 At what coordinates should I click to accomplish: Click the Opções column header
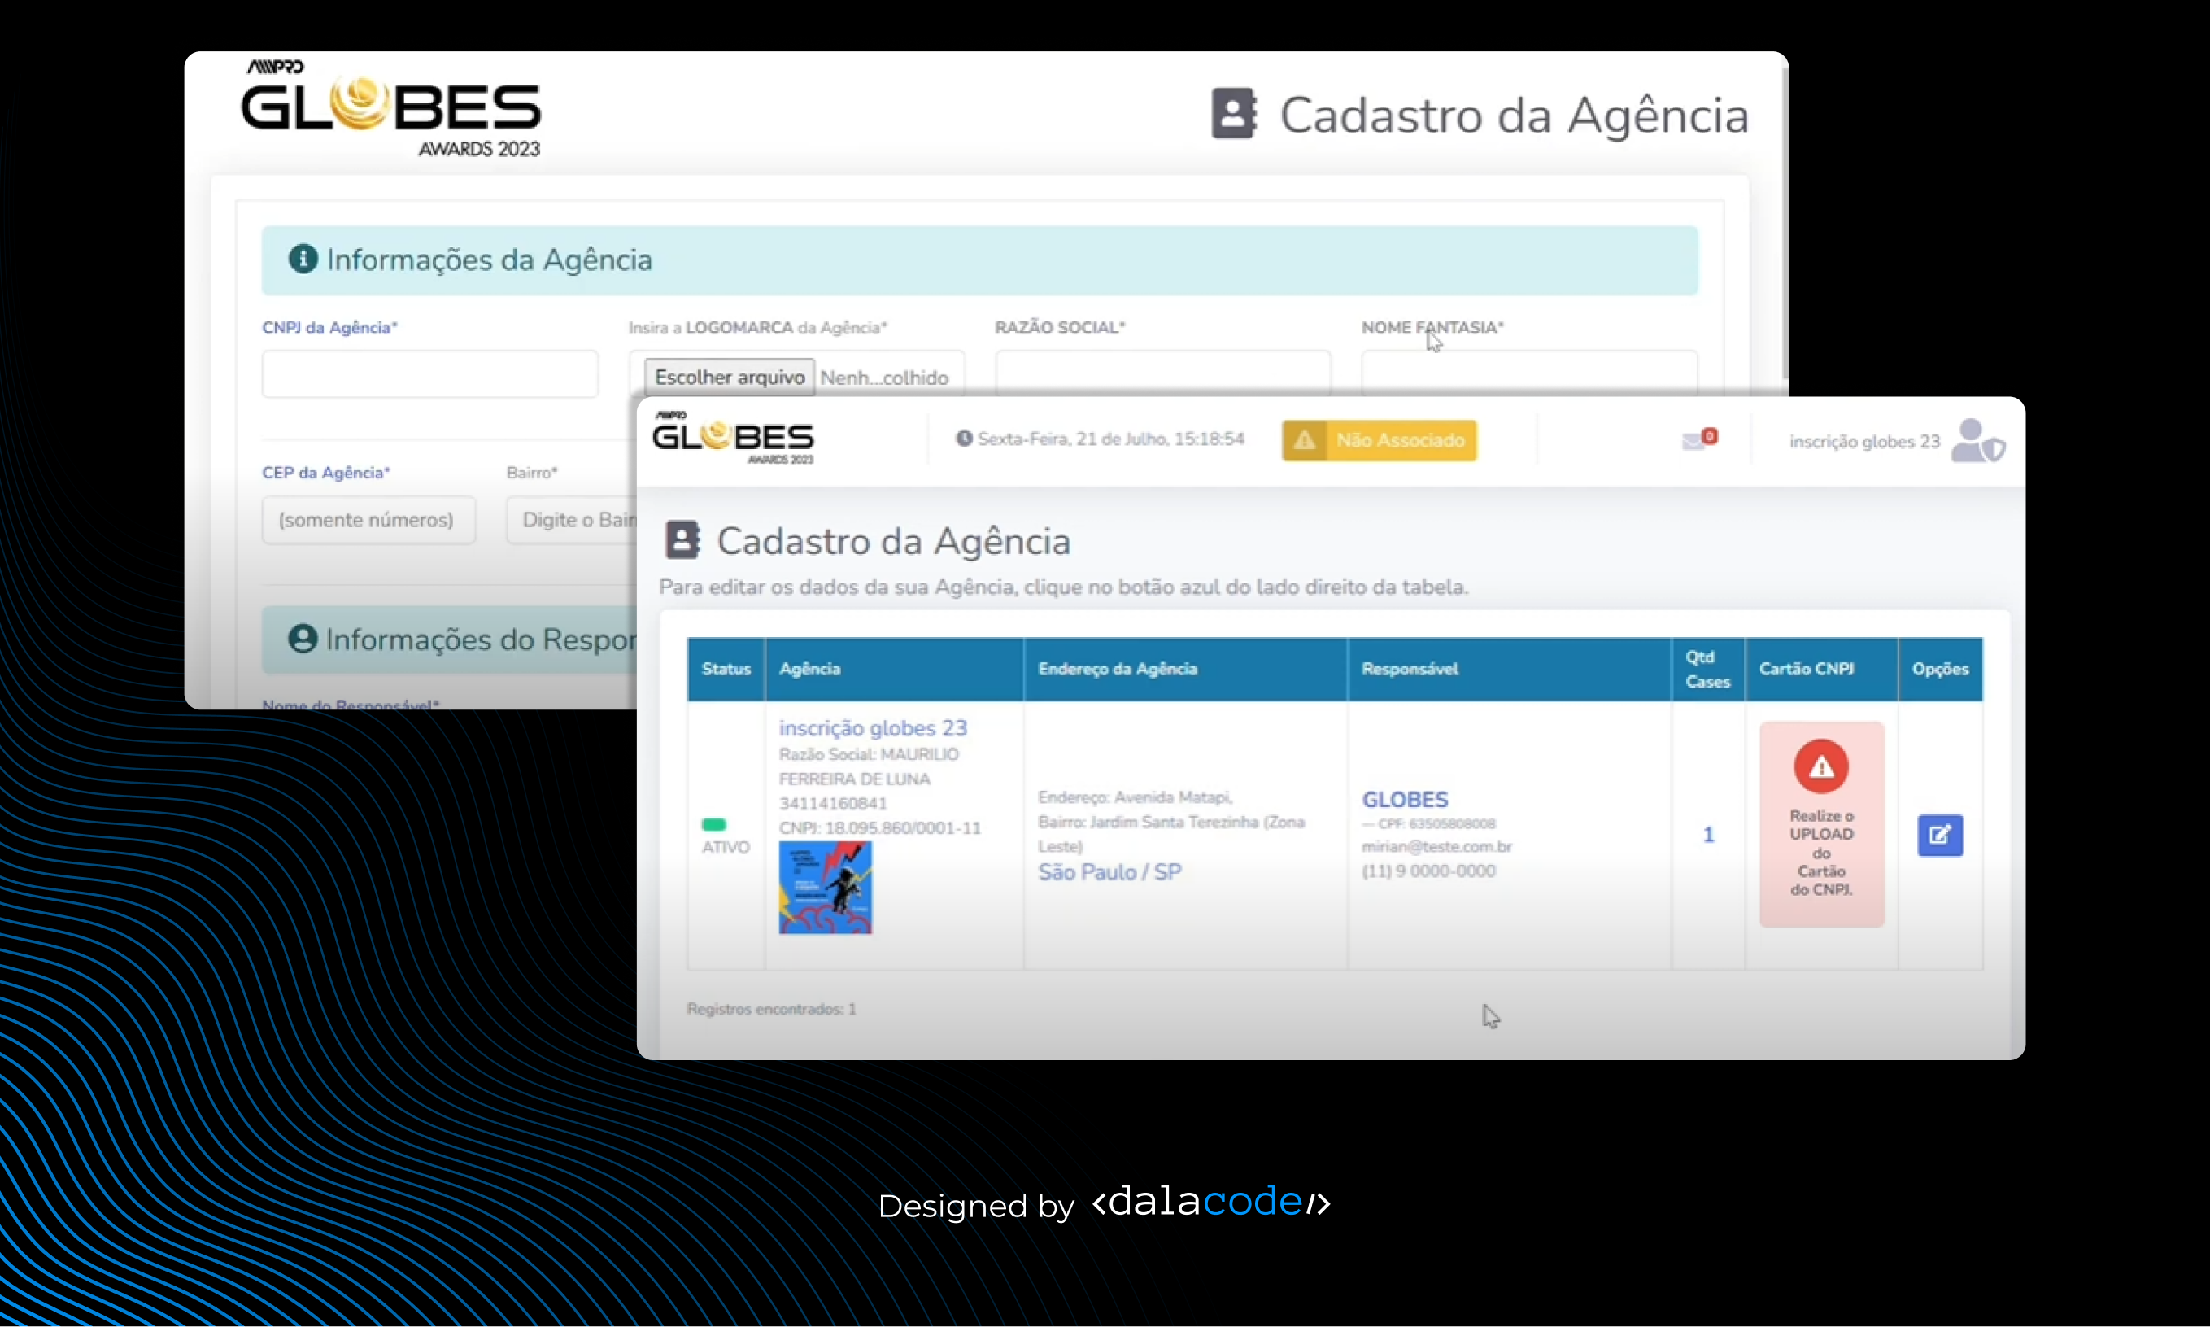1940,669
